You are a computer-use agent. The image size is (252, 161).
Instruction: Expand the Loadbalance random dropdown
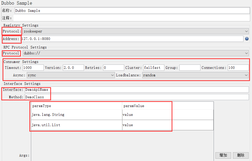195,75
